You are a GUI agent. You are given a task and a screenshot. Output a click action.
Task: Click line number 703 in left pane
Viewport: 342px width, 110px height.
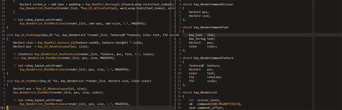(2, 108)
